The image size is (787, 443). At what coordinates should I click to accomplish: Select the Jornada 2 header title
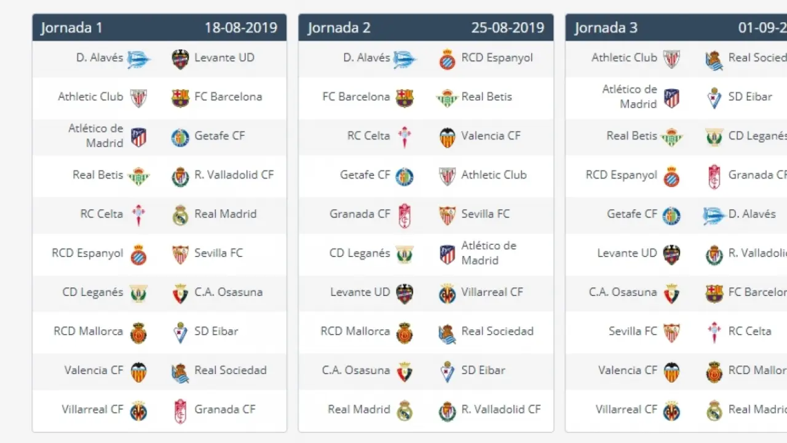pos(338,28)
